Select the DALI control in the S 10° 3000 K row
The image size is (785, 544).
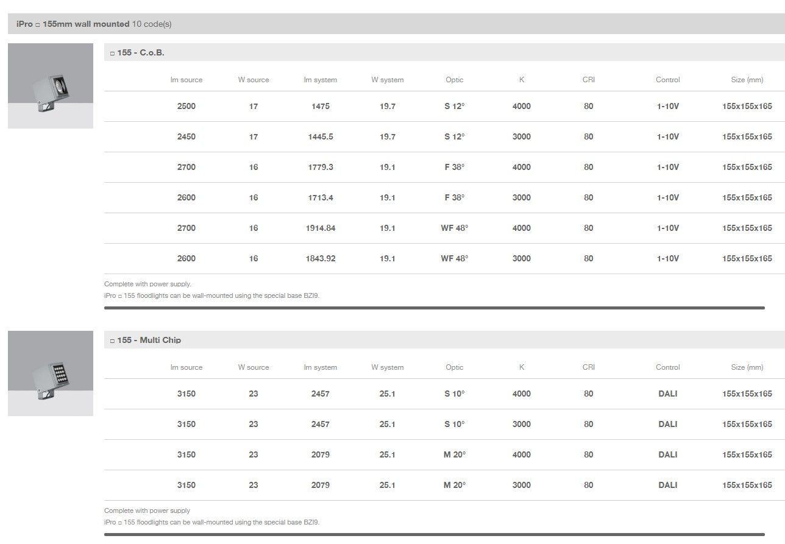(668, 424)
